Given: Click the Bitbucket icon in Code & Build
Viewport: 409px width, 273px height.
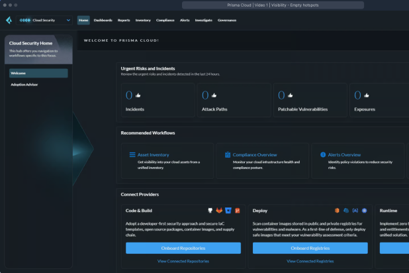Looking at the screenshot, I should pyautogui.click(x=228, y=211).
